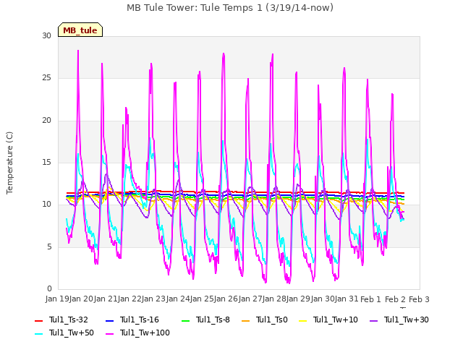Click the y-axis value 5
463x347 pixels.
(49, 247)
